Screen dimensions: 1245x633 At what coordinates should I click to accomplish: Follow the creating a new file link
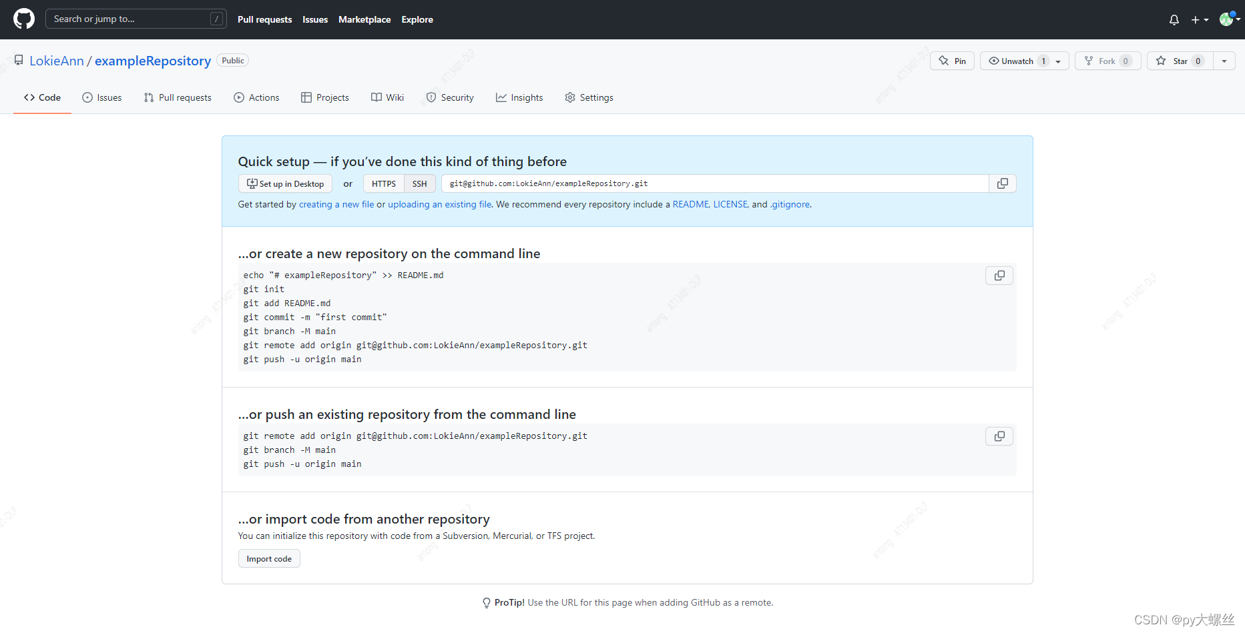point(336,204)
